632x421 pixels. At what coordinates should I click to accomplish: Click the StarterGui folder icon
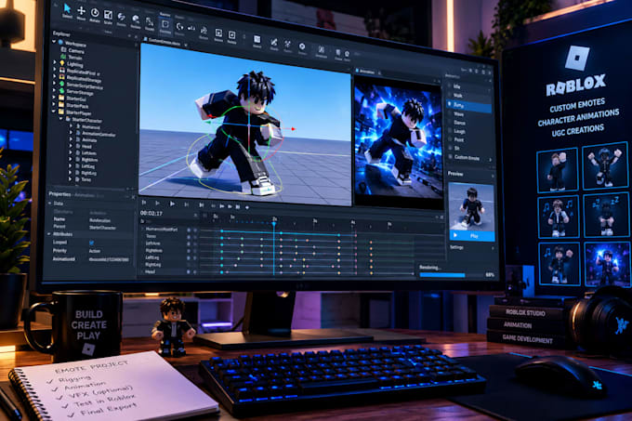pyautogui.click(x=61, y=98)
